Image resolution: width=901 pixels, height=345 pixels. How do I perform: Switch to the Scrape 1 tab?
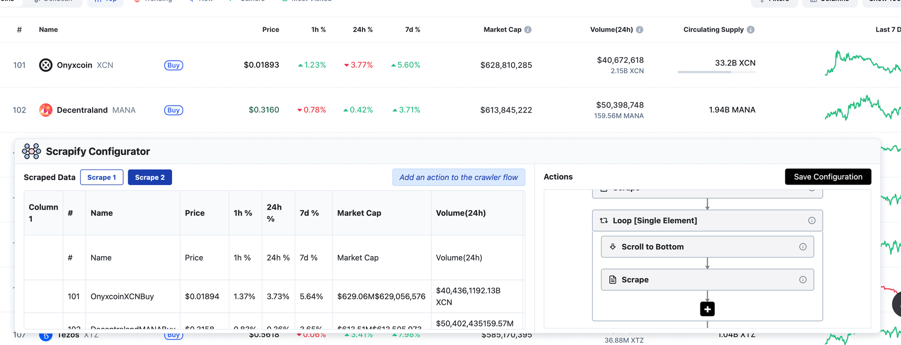coord(102,178)
